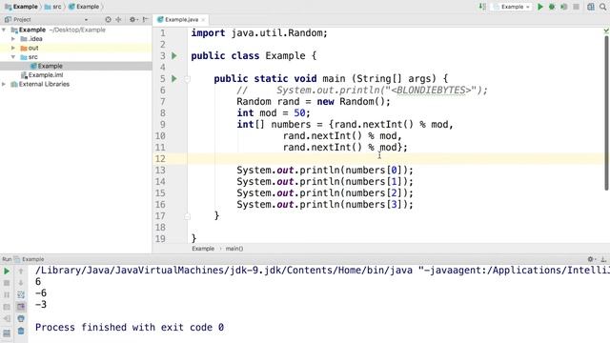Click output line '-3' in console
The height and width of the screenshot is (343, 610).
coord(41,305)
